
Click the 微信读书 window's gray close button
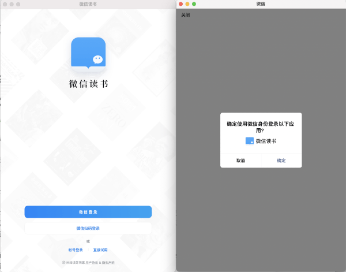(x=5, y=4)
